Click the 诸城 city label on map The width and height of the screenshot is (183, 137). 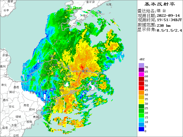pos(18,117)
